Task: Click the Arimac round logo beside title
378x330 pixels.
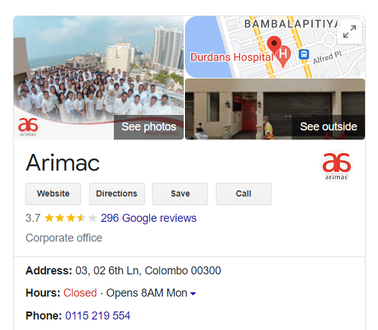Action: (336, 166)
